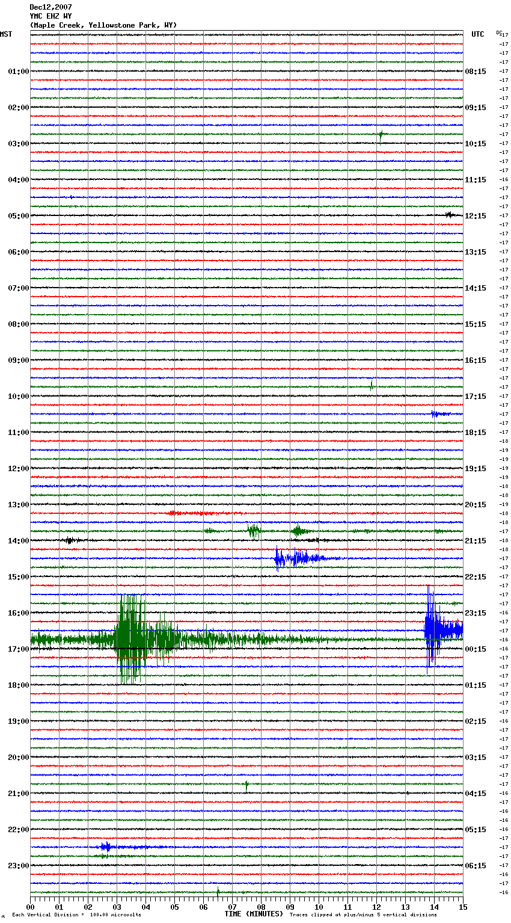511x923 pixels.
Task: Select the station code YMC EHZ WY
Action: (x=50, y=16)
